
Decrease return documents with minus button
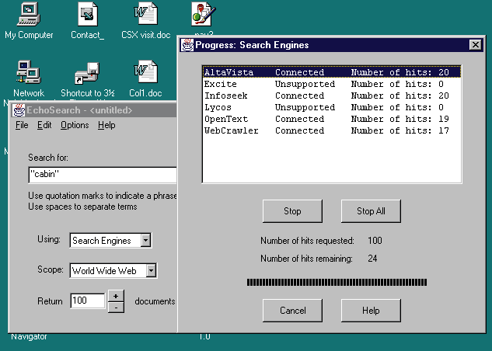pyautogui.click(x=116, y=308)
